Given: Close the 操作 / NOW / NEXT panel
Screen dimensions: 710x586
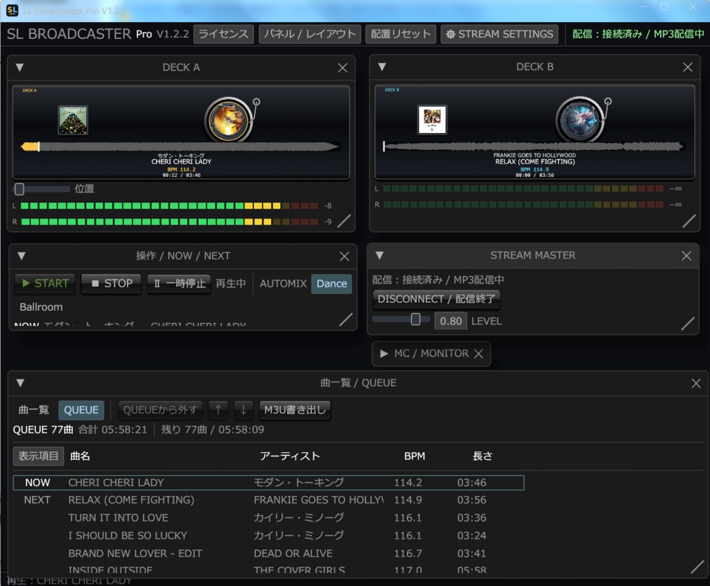Looking at the screenshot, I should click(345, 257).
